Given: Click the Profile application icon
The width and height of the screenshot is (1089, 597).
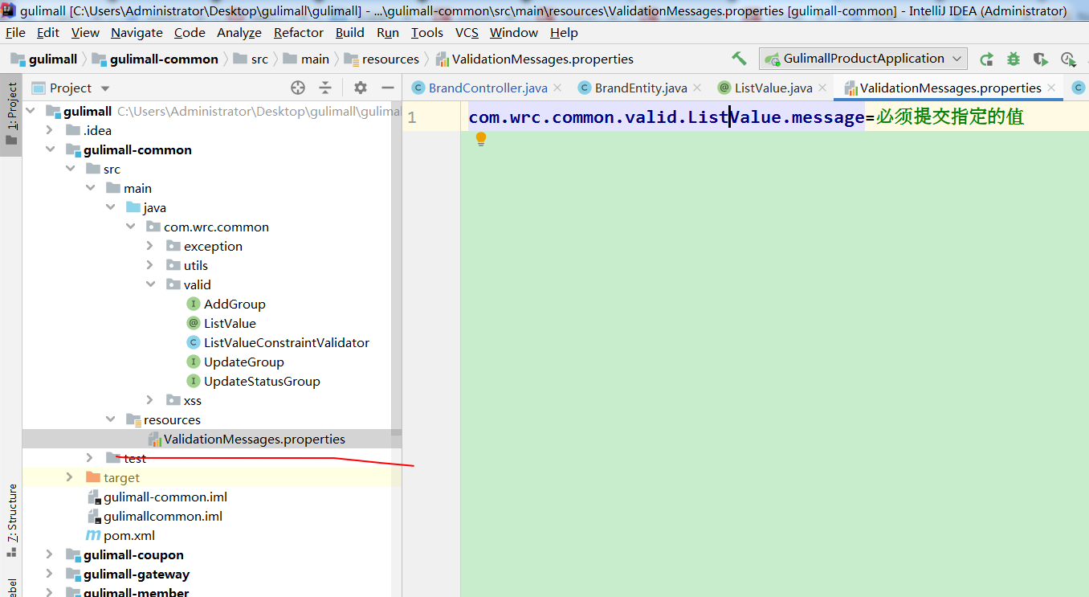Looking at the screenshot, I should (1068, 58).
